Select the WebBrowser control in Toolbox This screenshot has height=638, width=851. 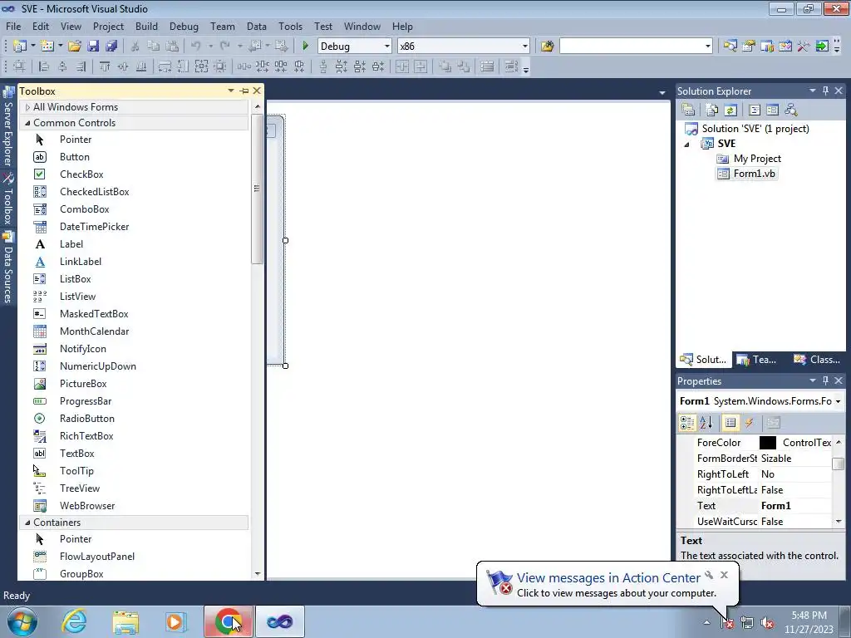pos(87,506)
